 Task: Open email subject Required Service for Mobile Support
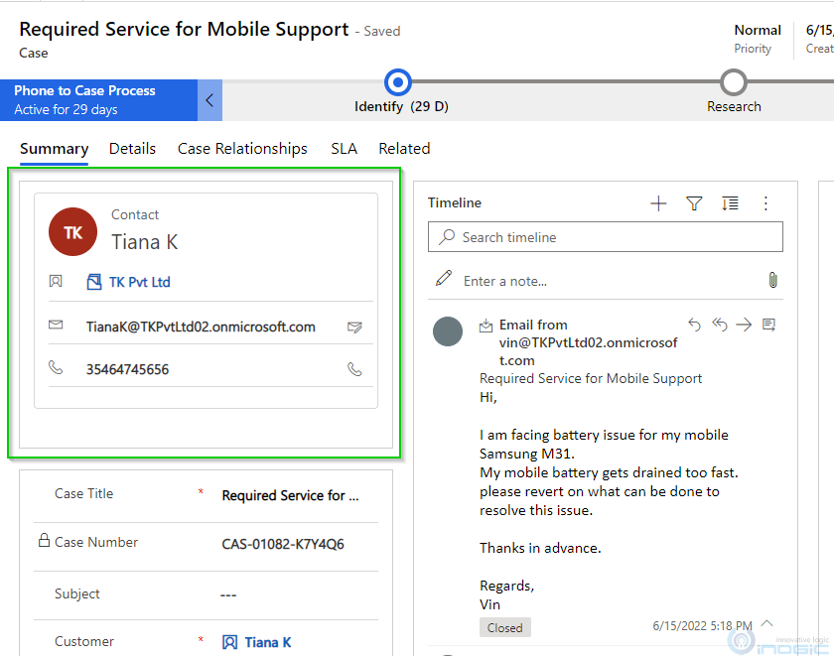(591, 378)
